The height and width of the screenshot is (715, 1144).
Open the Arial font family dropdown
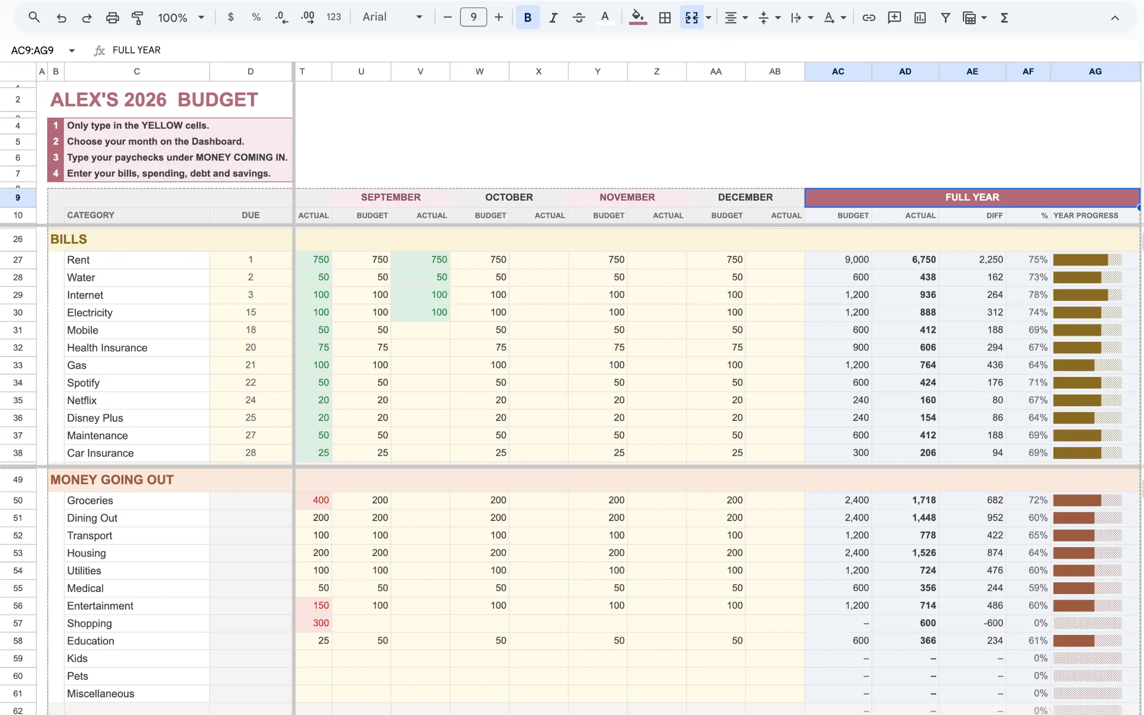click(392, 18)
